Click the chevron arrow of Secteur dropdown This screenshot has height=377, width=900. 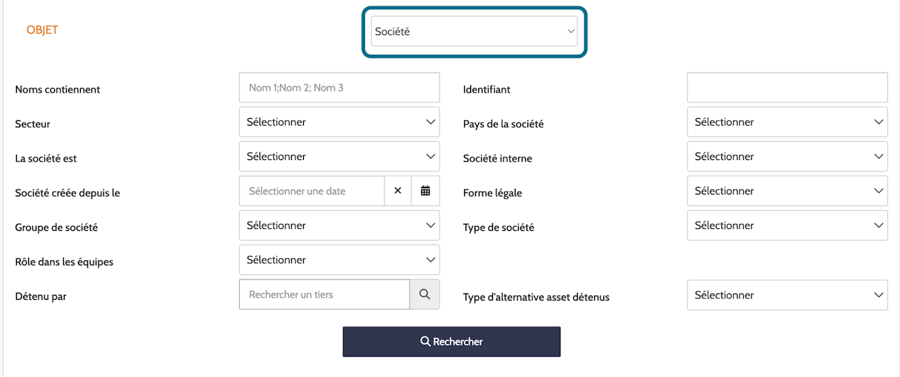pos(430,122)
